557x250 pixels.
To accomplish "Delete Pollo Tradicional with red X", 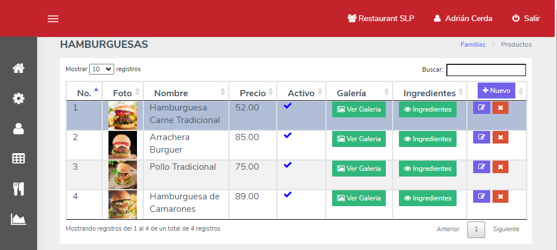I will coord(500,167).
